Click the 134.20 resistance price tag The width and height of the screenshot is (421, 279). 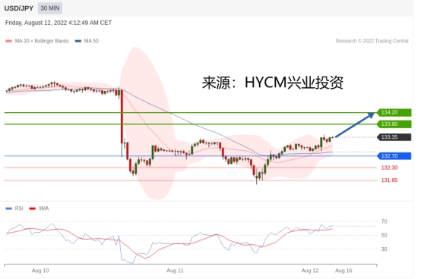[x=394, y=112]
